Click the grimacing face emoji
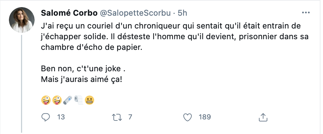323x134 pixels. pyautogui.click(x=89, y=100)
